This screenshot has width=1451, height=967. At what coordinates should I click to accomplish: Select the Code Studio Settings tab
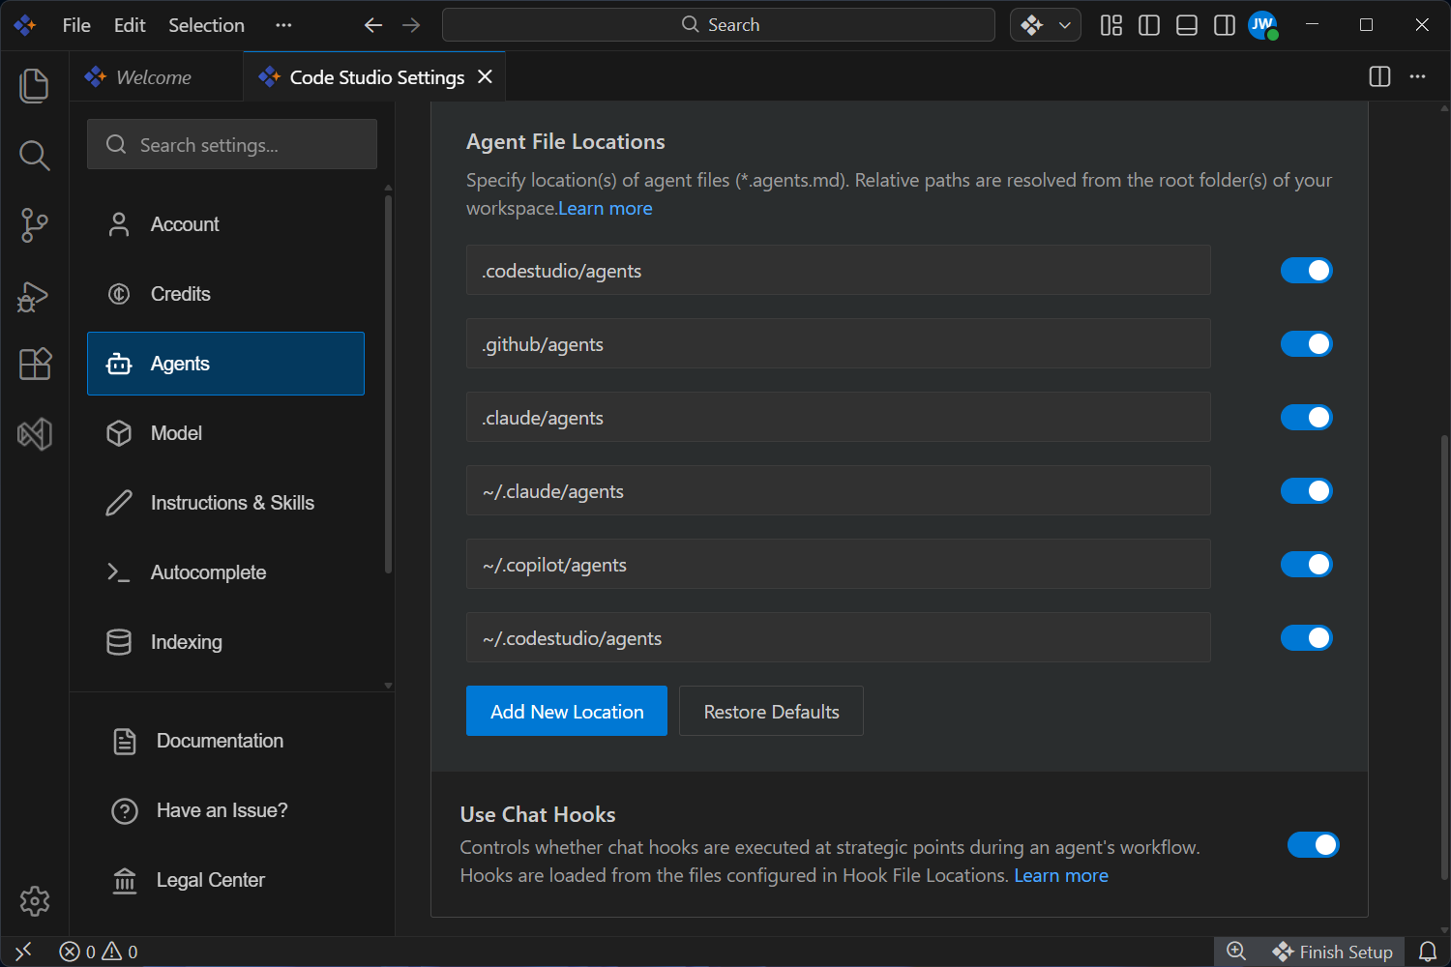pos(375,76)
